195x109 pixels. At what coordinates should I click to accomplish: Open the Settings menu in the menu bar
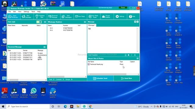[27, 12]
